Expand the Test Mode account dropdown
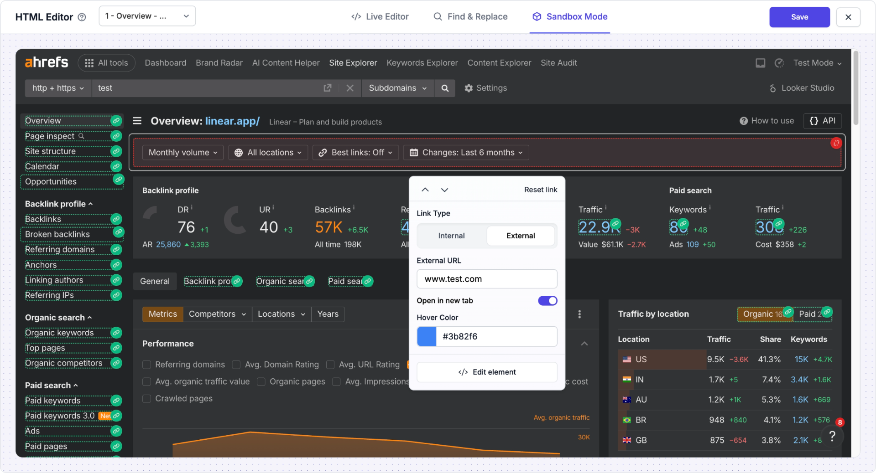Image resolution: width=876 pixels, height=473 pixels. (817, 63)
